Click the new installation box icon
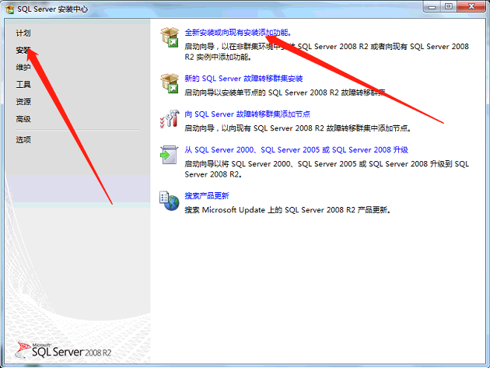Screen dimensions: 490x368 pos(169,38)
